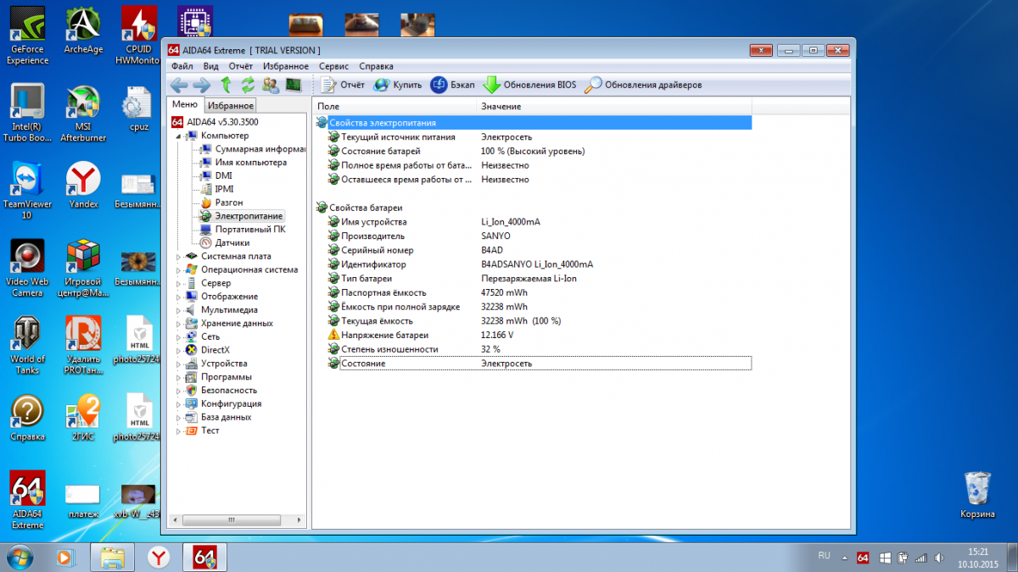Expand the Хранение данных node
1018x572 pixels.
(179, 324)
